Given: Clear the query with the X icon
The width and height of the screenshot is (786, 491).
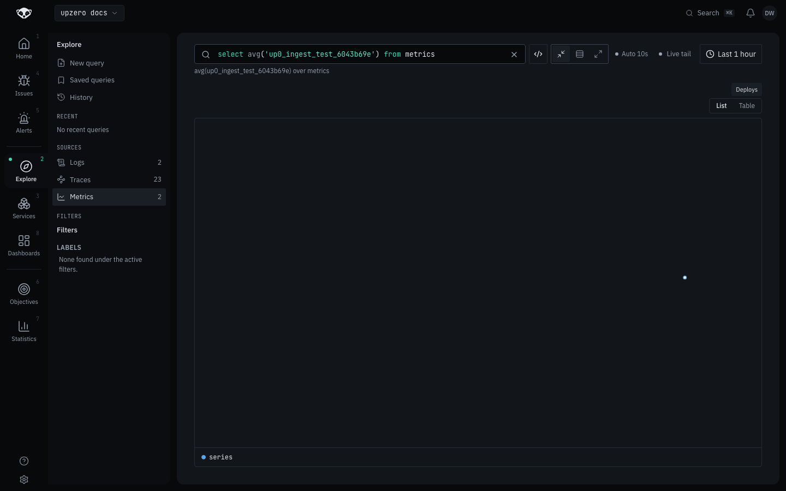Looking at the screenshot, I should point(514,54).
